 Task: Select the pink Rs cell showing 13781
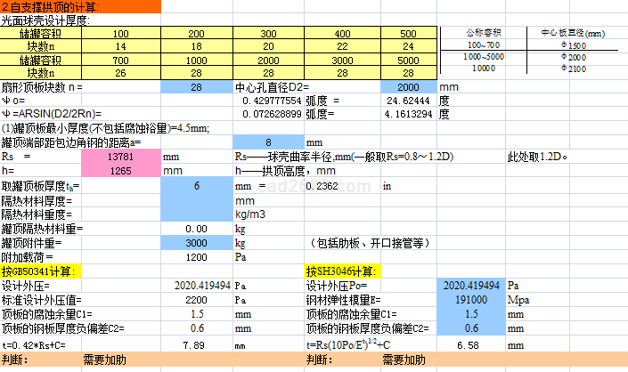click(x=120, y=157)
